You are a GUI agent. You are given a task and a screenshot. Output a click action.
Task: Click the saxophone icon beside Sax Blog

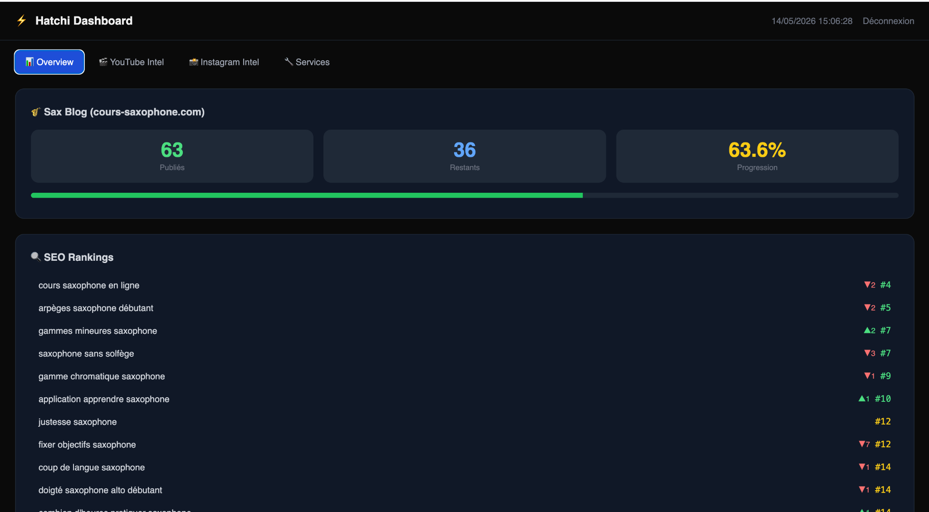pyautogui.click(x=36, y=112)
